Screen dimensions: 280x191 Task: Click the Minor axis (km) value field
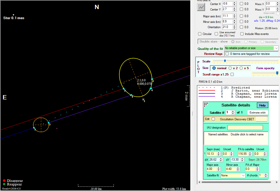click(x=227, y=22)
